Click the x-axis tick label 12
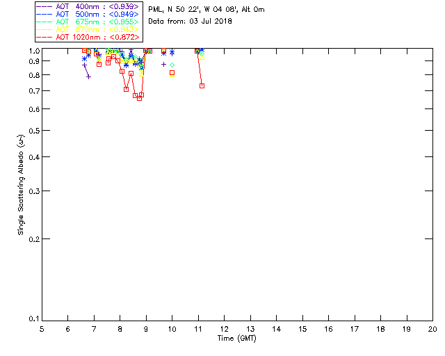Image resolution: width=445 pixels, height=356 pixels. click(224, 329)
